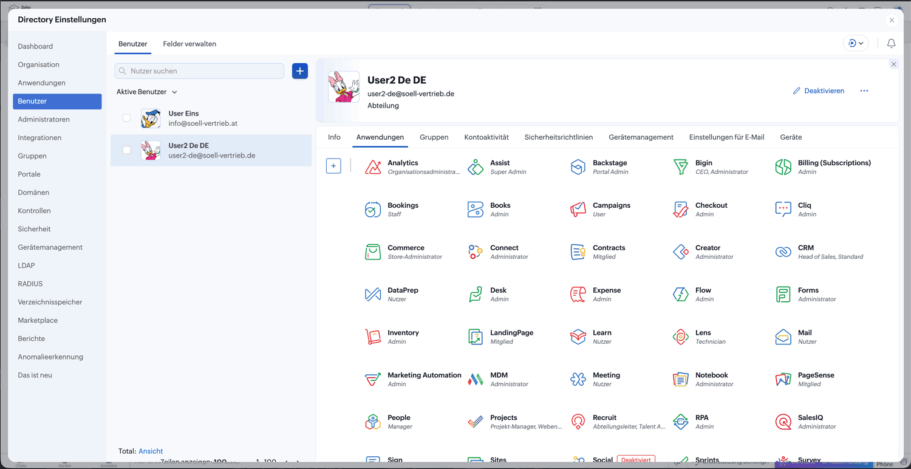911x469 pixels.
Task: Click the notification bell icon
Action: [x=891, y=44]
